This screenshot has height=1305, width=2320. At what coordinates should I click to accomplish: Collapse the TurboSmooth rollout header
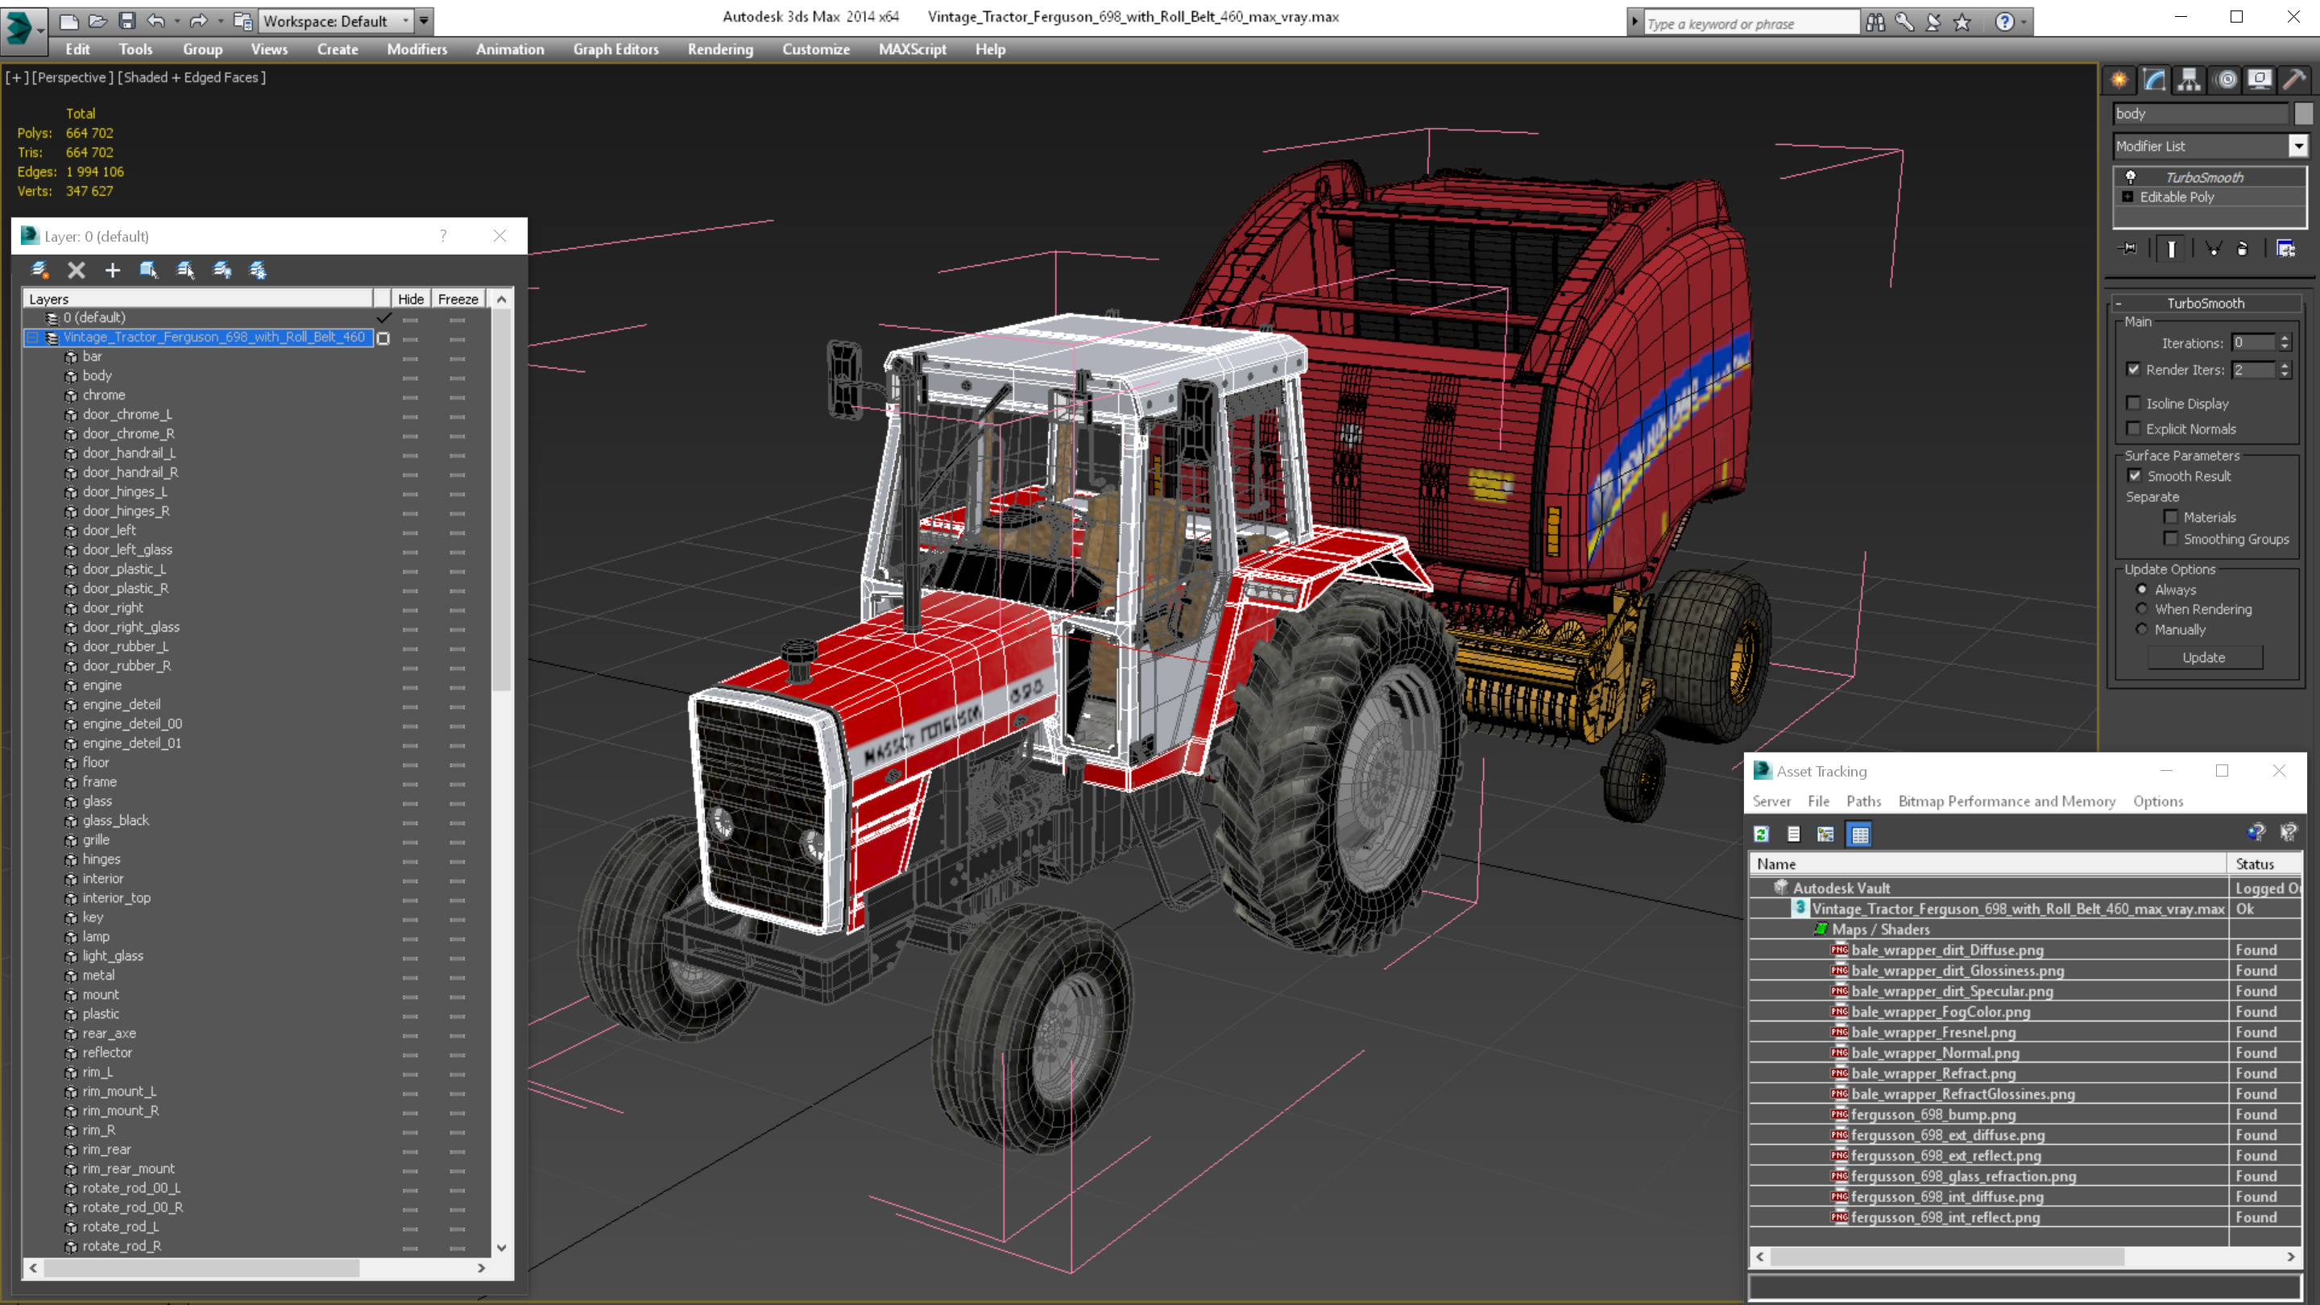pyautogui.click(x=2205, y=304)
